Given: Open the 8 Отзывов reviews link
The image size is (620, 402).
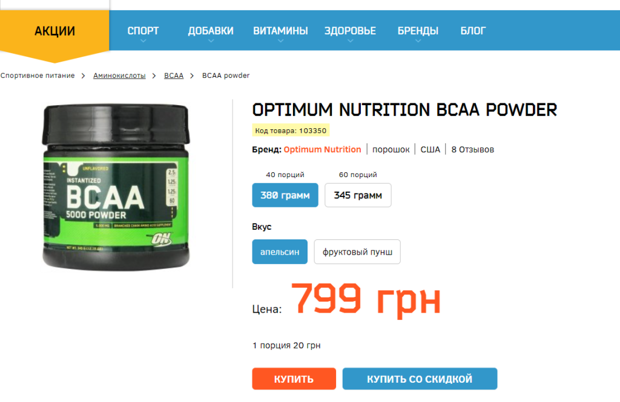Looking at the screenshot, I should pyautogui.click(x=472, y=150).
